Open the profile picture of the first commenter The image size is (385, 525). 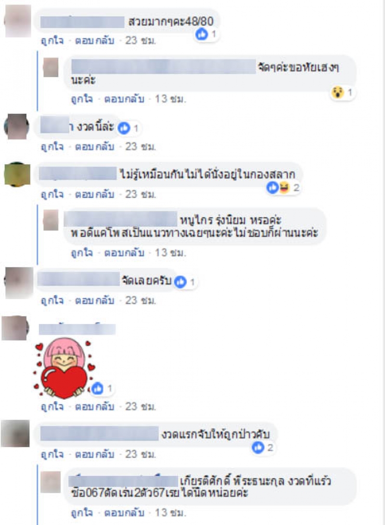tap(18, 21)
